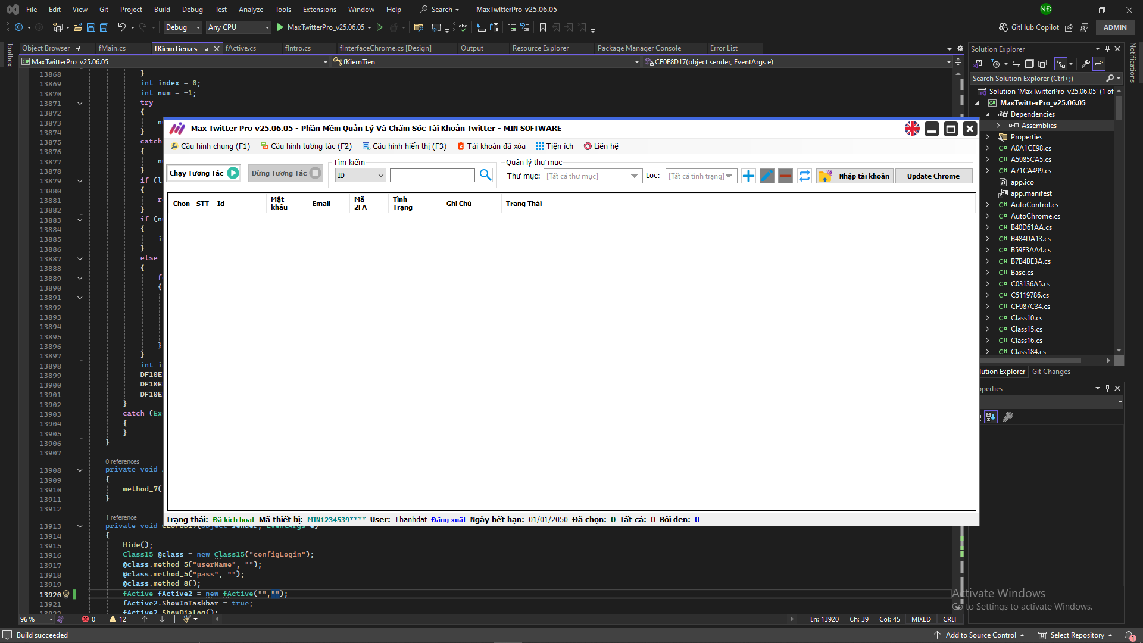Click the Đăng xuất logout link

[448, 520]
